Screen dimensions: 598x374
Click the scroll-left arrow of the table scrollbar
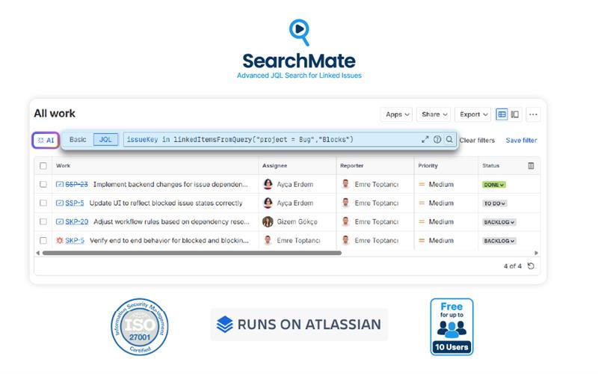pyautogui.click(x=38, y=253)
